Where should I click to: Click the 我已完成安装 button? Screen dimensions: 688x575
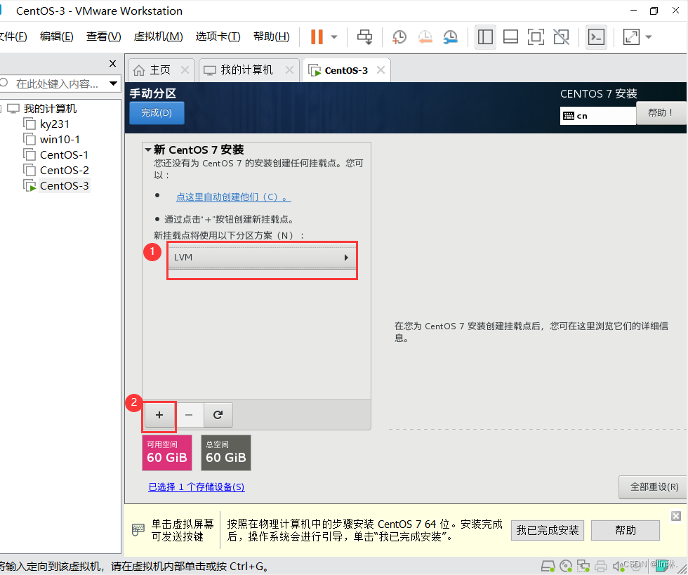click(x=548, y=530)
